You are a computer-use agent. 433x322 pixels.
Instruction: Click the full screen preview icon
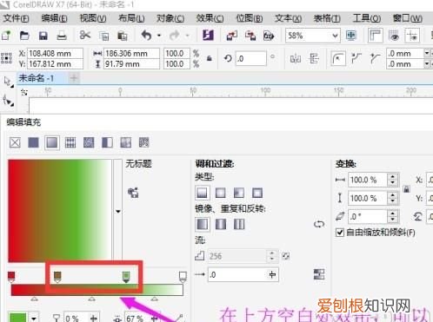pyautogui.click(x=351, y=36)
